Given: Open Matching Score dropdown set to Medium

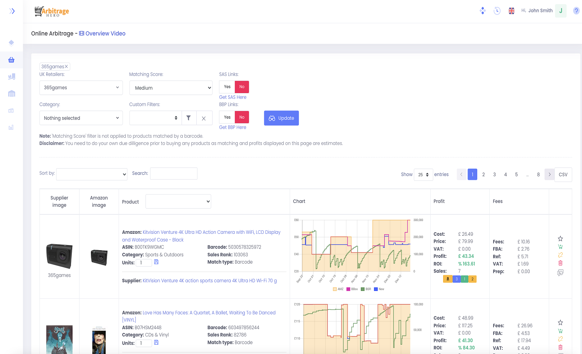Looking at the screenshot, I should 171,88.
